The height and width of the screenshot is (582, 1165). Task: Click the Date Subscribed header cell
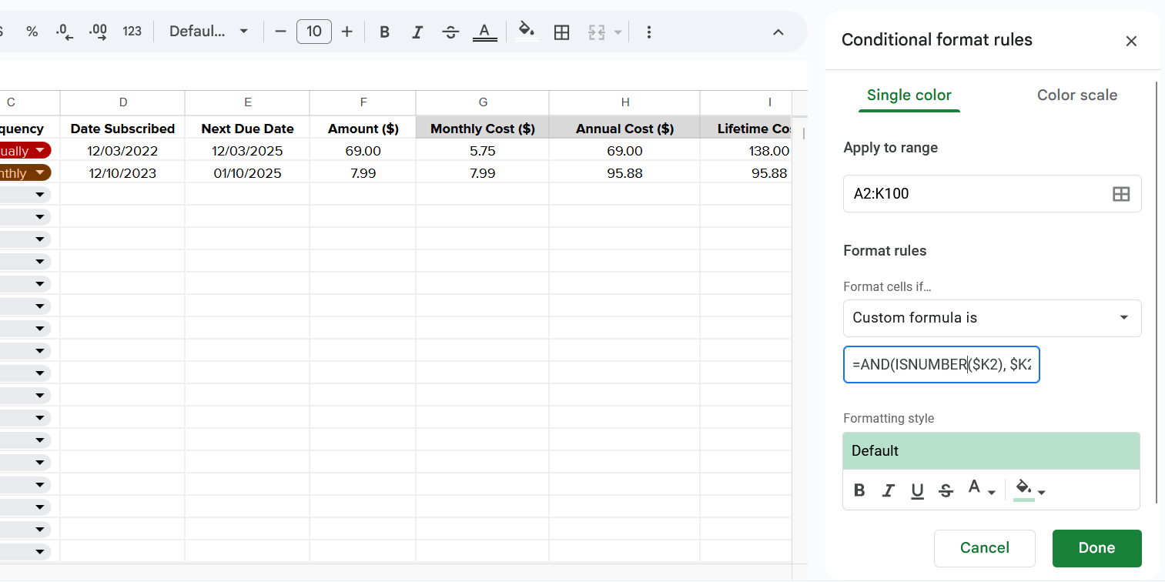(x=123, y=129)
